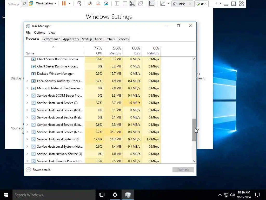Collapse Task Manager with Fewer details
Image resolution: width=266 pixels, height=200 pixels.
38,170
